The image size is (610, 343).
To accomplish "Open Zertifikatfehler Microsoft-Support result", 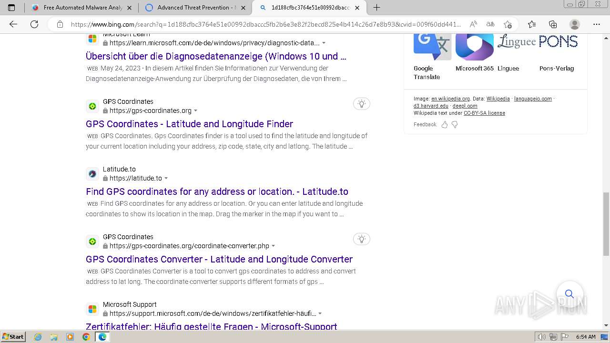I will [212, 326].
